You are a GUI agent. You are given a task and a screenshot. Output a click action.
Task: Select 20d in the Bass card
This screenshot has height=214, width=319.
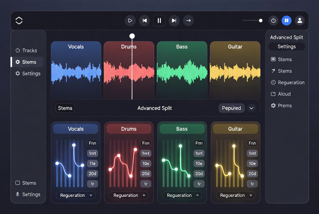point(199,174)
